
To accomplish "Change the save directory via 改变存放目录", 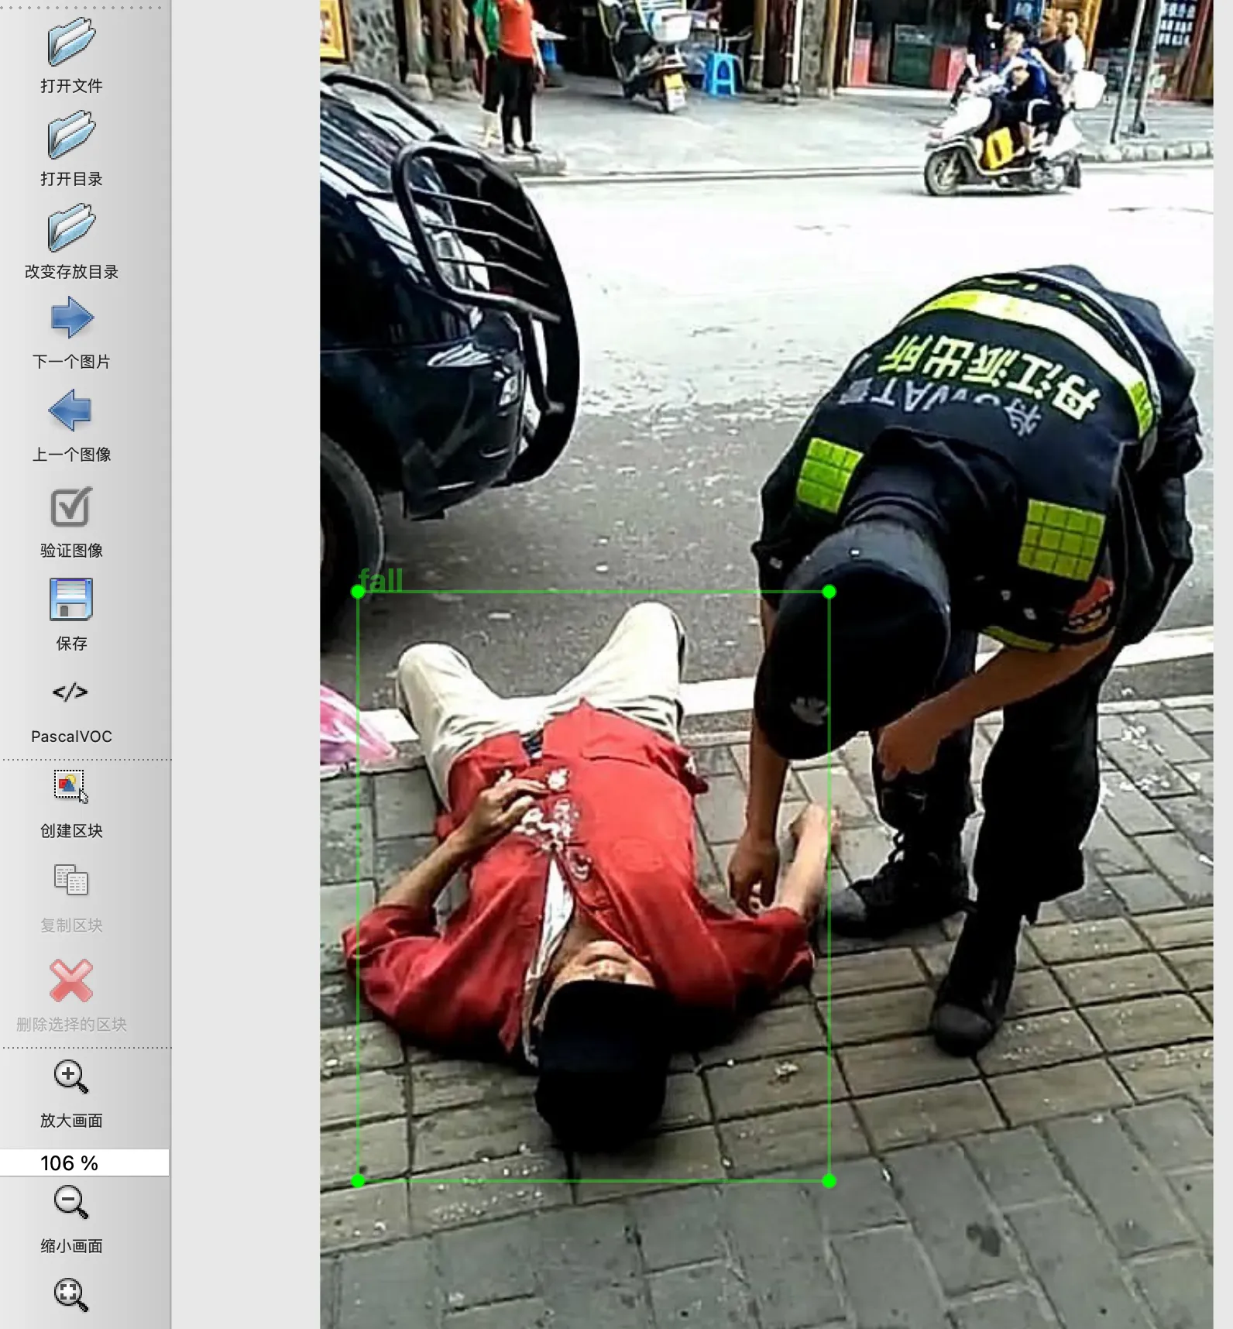I will pos(71,228).
